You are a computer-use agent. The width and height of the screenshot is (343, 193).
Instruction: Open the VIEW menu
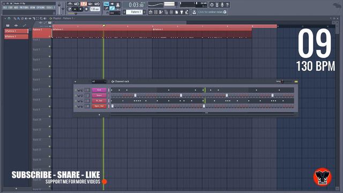(33, 8)
